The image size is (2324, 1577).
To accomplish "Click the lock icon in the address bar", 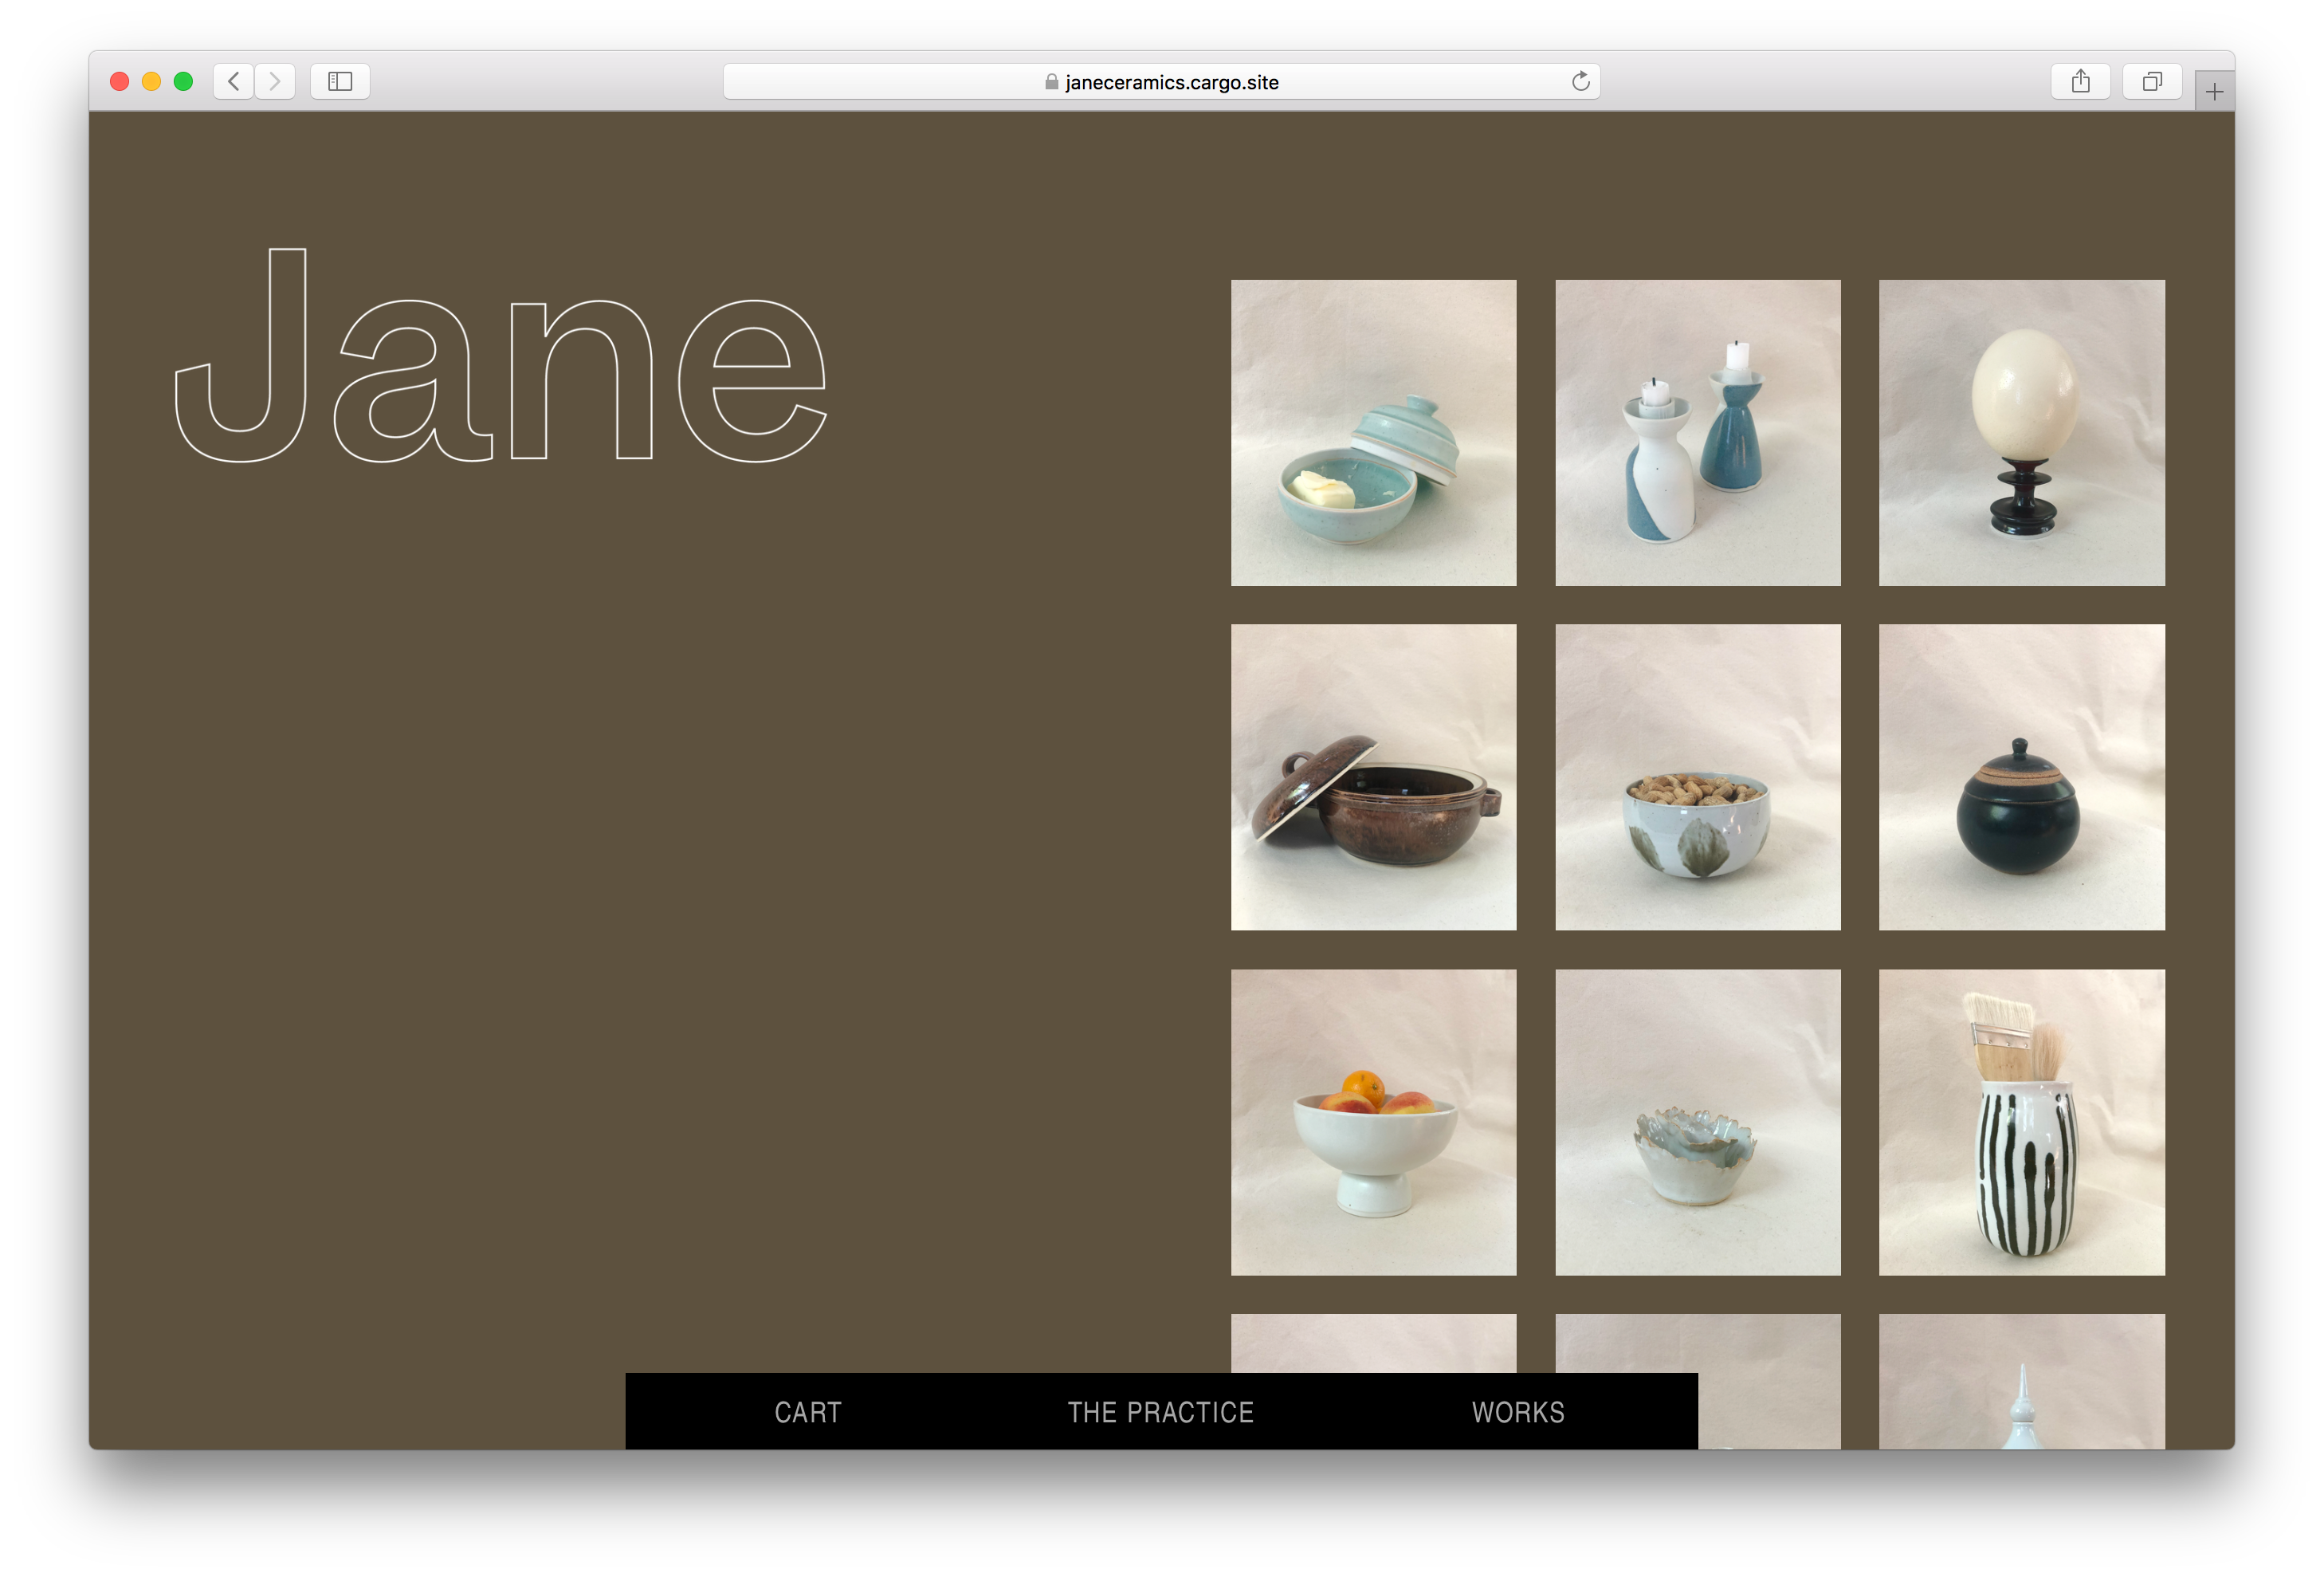I will [x=1051, y=82].
